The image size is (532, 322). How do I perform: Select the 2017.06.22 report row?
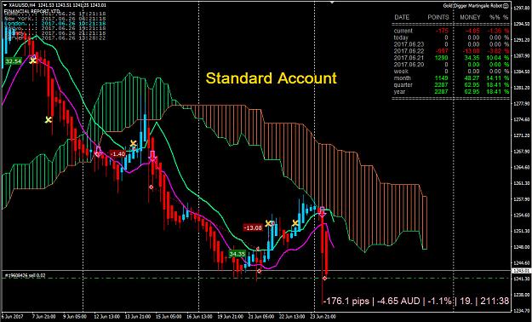(x=451, y=51)
